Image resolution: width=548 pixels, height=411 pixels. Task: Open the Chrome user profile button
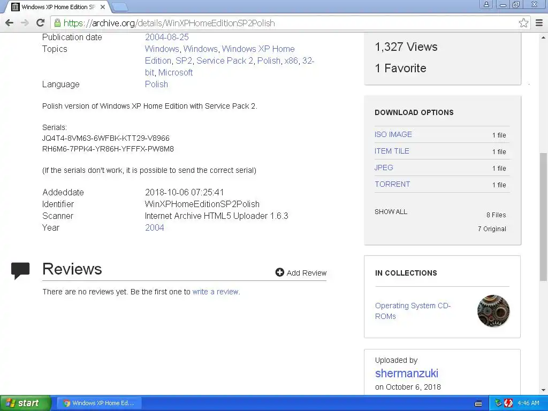point(486,4)
